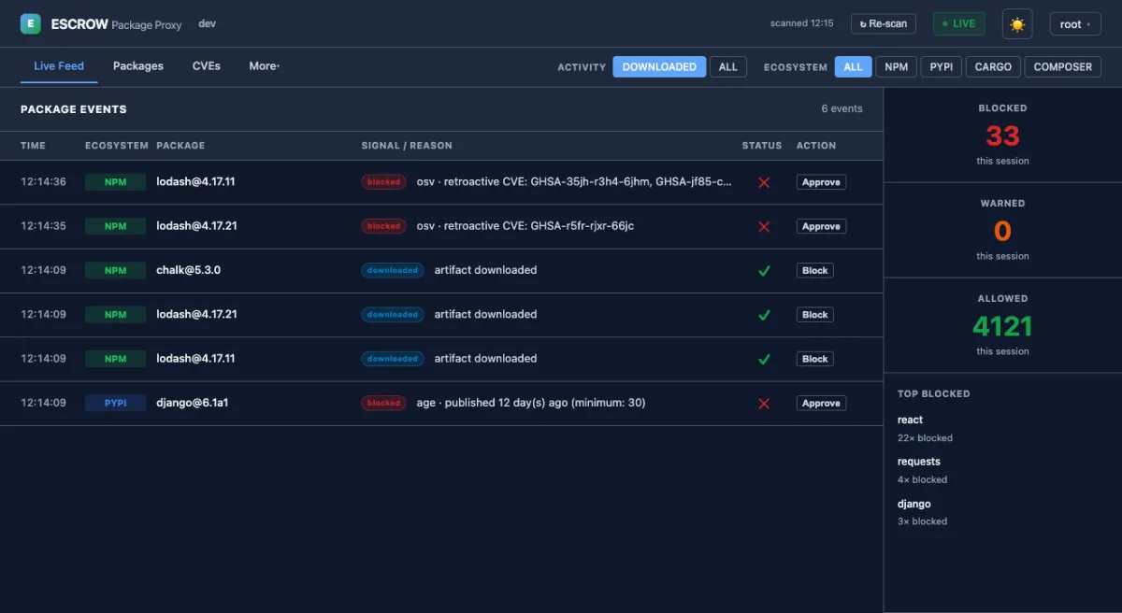Filter ecosystem by CARGO

(993, 66)
